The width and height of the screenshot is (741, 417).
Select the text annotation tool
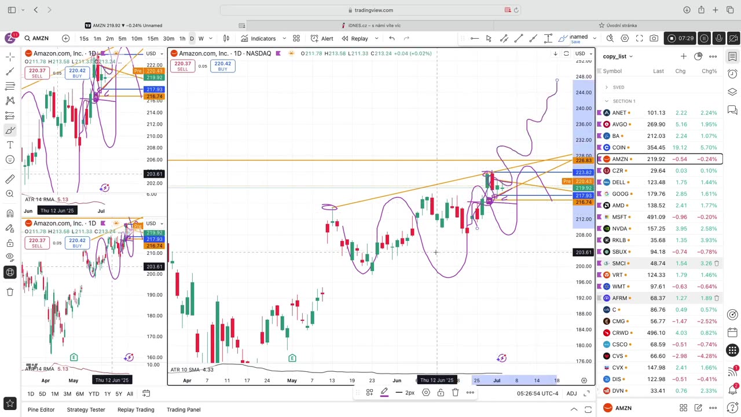[10, 145]
